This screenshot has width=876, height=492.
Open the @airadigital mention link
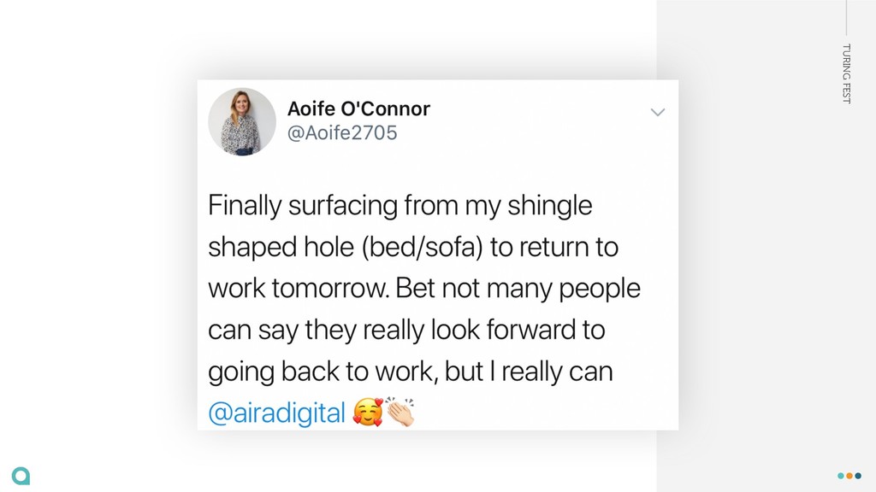pos(276,413)
